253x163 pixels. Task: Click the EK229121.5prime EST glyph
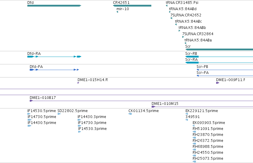pos(187,114)
